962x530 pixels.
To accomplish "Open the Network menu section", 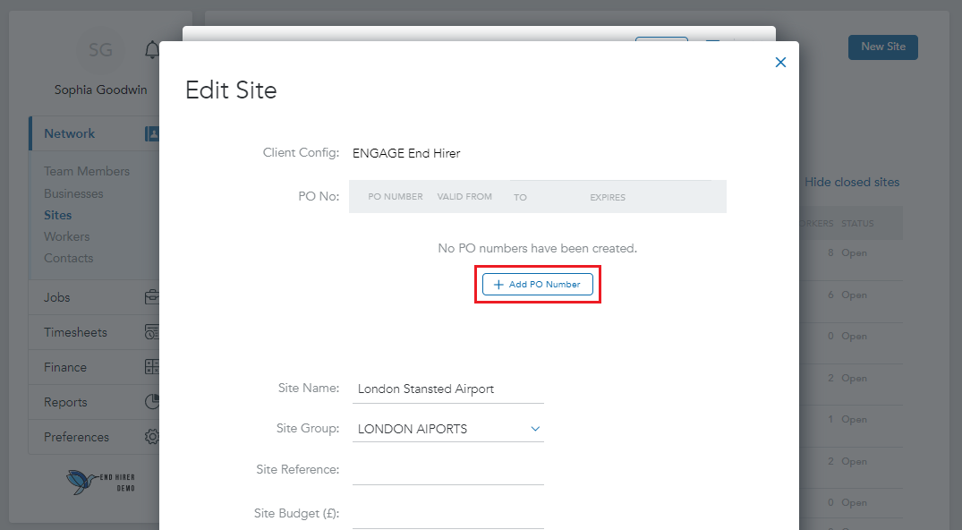I will 95,133.
